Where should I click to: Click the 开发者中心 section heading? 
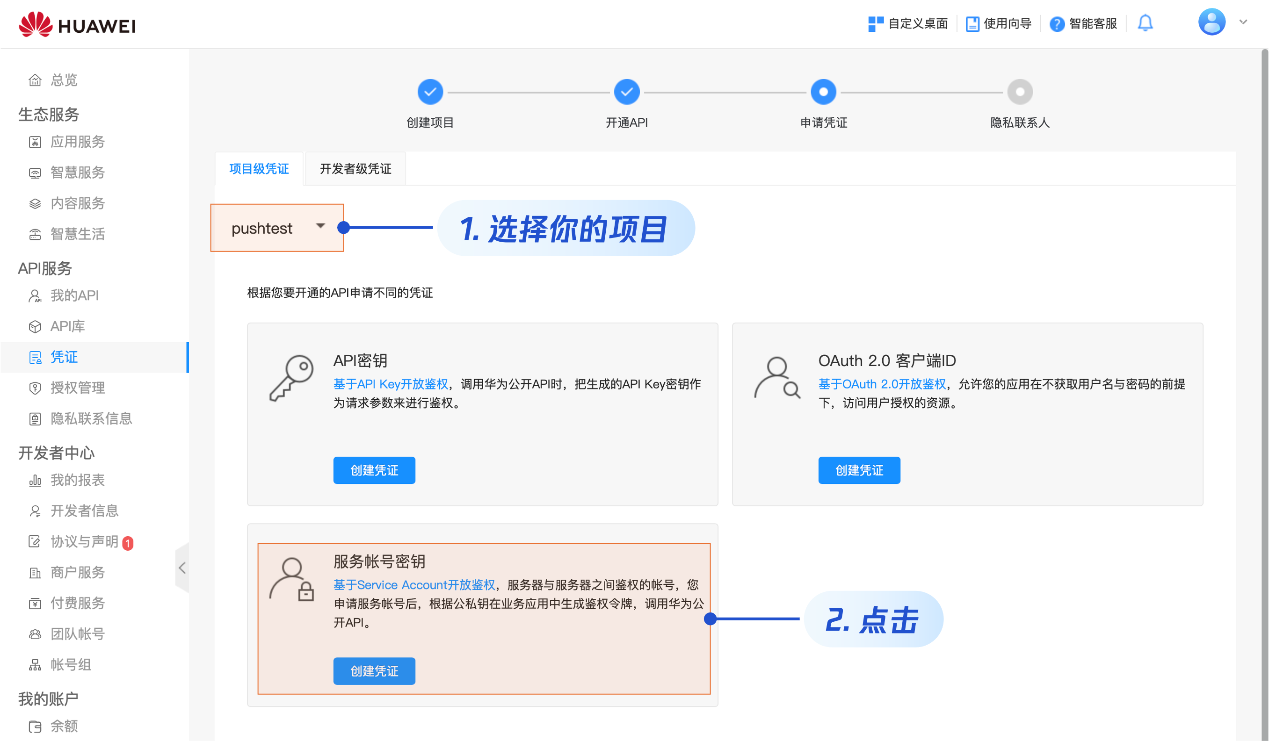point(57,453)
